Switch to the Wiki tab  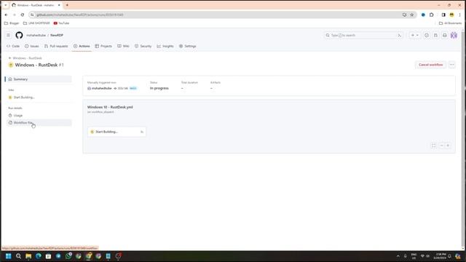[x=123, y=46]
